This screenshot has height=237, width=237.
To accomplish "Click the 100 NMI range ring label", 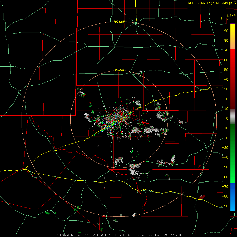I will tap(119, 22).
